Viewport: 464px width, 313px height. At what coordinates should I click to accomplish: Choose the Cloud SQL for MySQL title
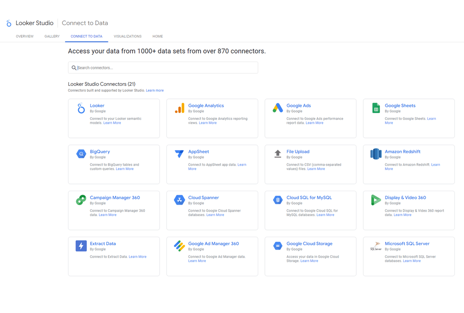(x=309, y=198)
